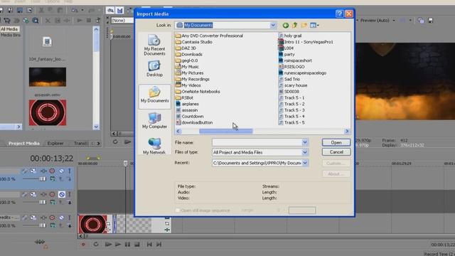Toggle Auto Preview in the Project Media toolbar

98,21
